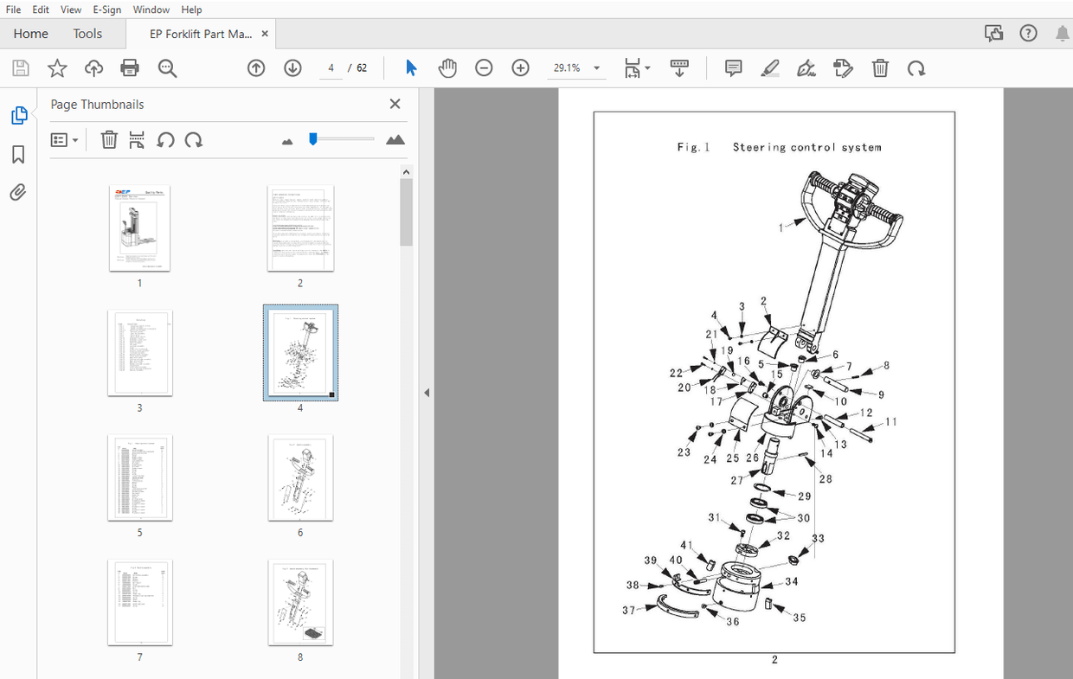Switch to the Tools tab

tap(87, 34)
